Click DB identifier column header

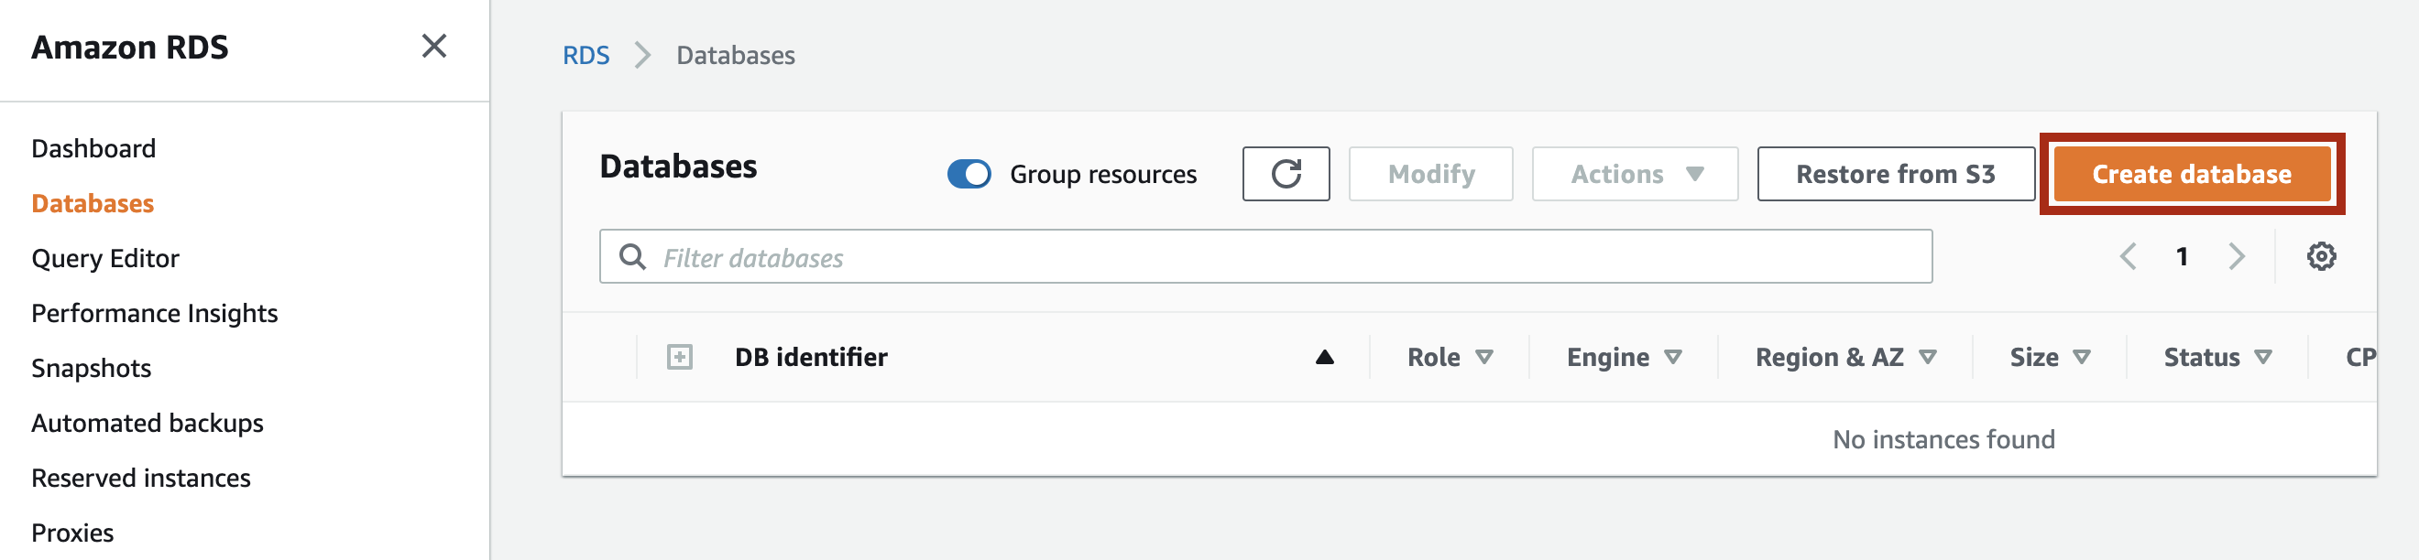coord(810,358)
